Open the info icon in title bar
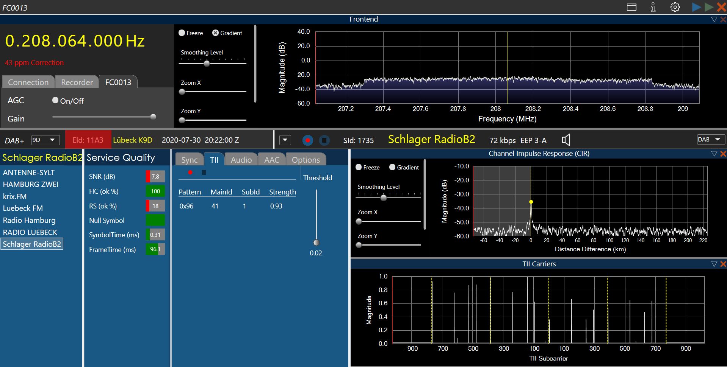 (x=653, y=7)
